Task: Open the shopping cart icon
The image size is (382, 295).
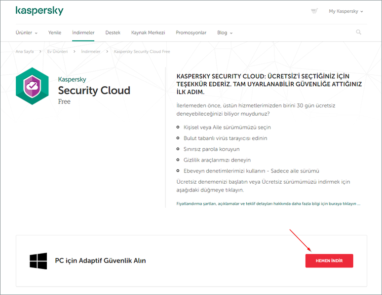Action: point(314,11)
